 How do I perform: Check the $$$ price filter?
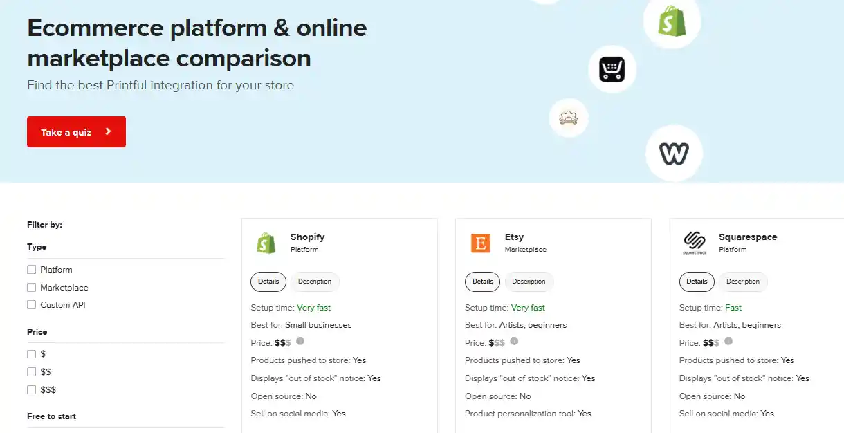[x=31, y=390]
